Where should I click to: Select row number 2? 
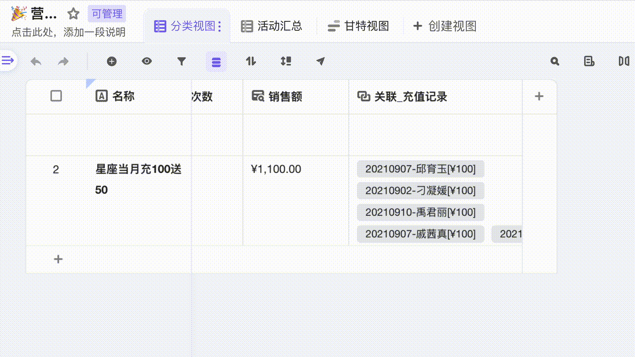tap(56, 170)
